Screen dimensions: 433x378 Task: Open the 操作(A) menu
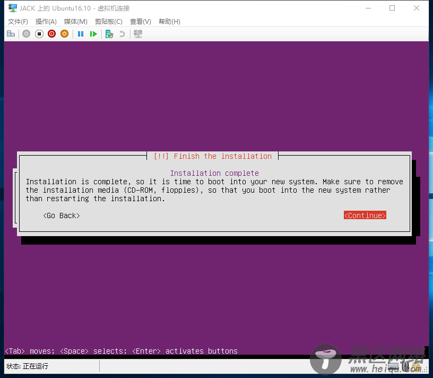pyautogui.click(x=46, y=22)
